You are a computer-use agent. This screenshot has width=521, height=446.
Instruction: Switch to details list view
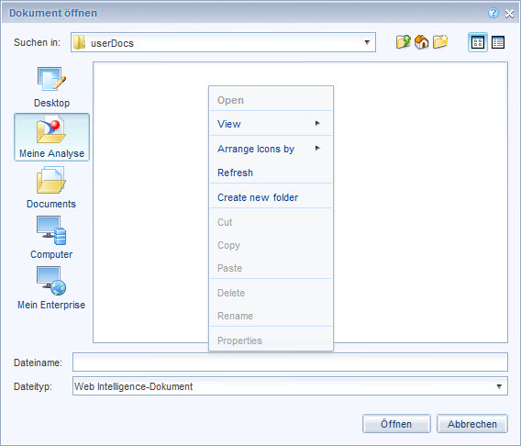point(498,42)
